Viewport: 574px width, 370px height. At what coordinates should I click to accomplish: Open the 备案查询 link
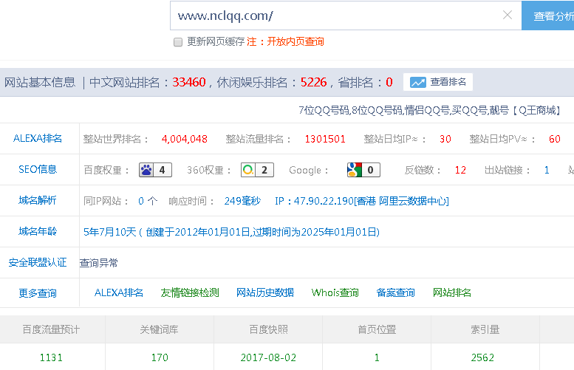(x=396, y=293)
